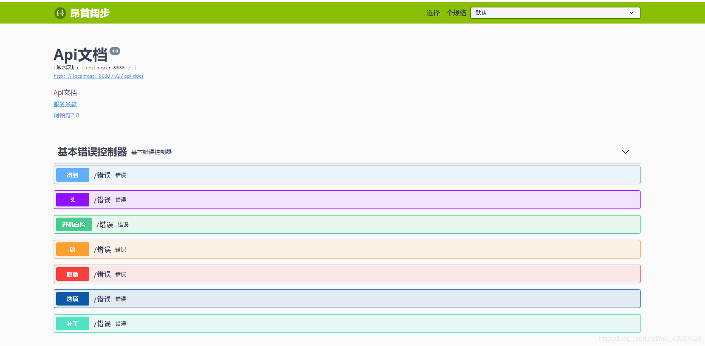Click the 基本错误控制器 section heading

point(92,152)
